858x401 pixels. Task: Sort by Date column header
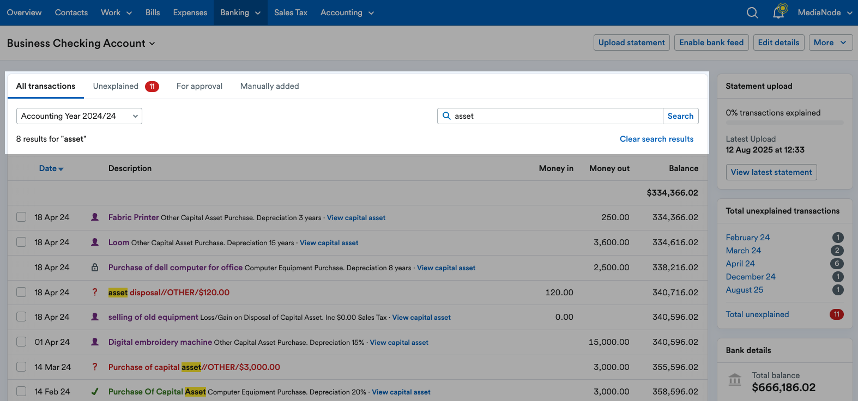tap(51, 168)
